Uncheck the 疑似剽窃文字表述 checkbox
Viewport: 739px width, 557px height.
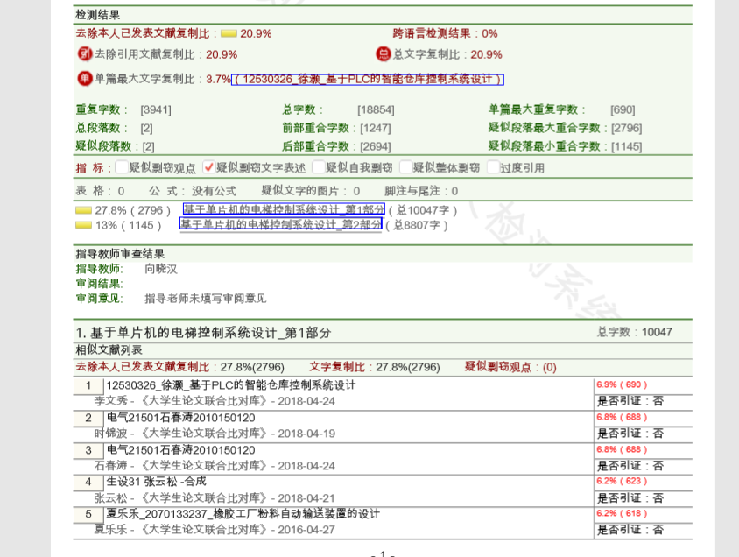coord(208,166)
